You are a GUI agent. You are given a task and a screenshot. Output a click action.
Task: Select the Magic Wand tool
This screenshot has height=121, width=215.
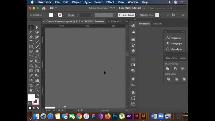click(x=31, y=32)
